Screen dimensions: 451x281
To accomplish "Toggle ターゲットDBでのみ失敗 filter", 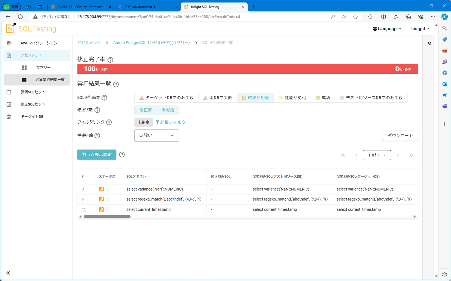I will pos(166,98).
